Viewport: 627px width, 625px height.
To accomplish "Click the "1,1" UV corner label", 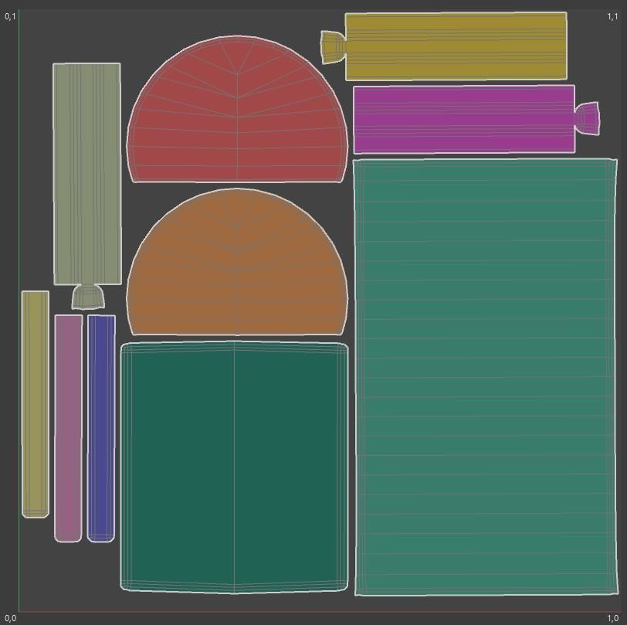I will click(x=612, y=17).
